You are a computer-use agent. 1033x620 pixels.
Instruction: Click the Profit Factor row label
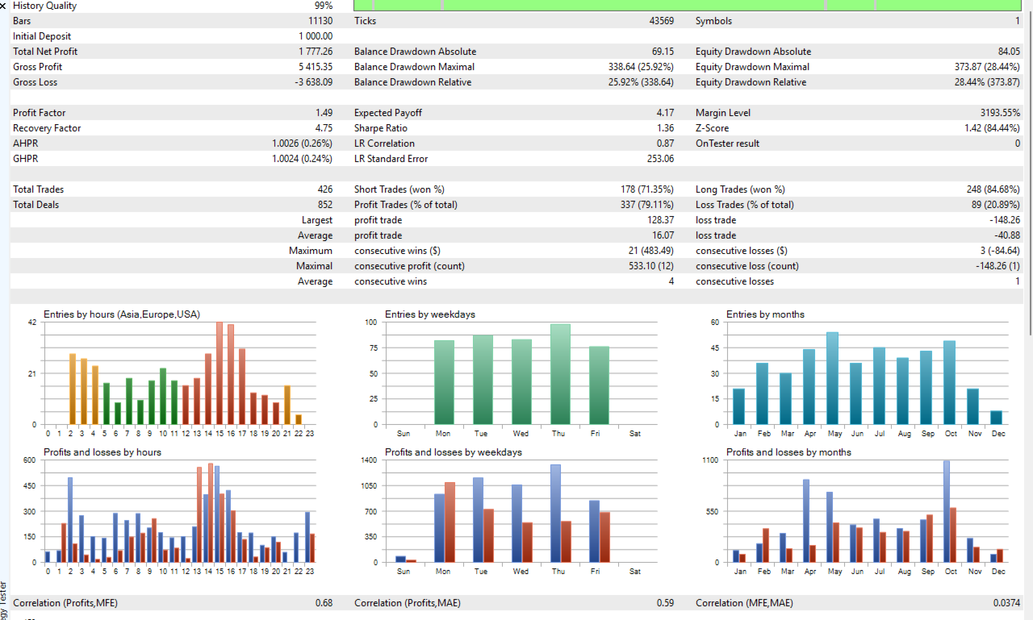tap(40, 113)
